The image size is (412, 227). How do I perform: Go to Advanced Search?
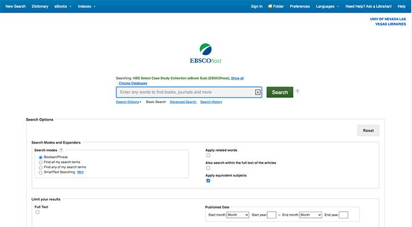pos(183,102)
